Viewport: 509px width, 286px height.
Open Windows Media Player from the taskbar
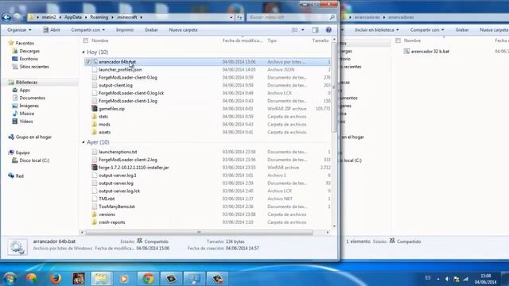[x=124, y=279]
